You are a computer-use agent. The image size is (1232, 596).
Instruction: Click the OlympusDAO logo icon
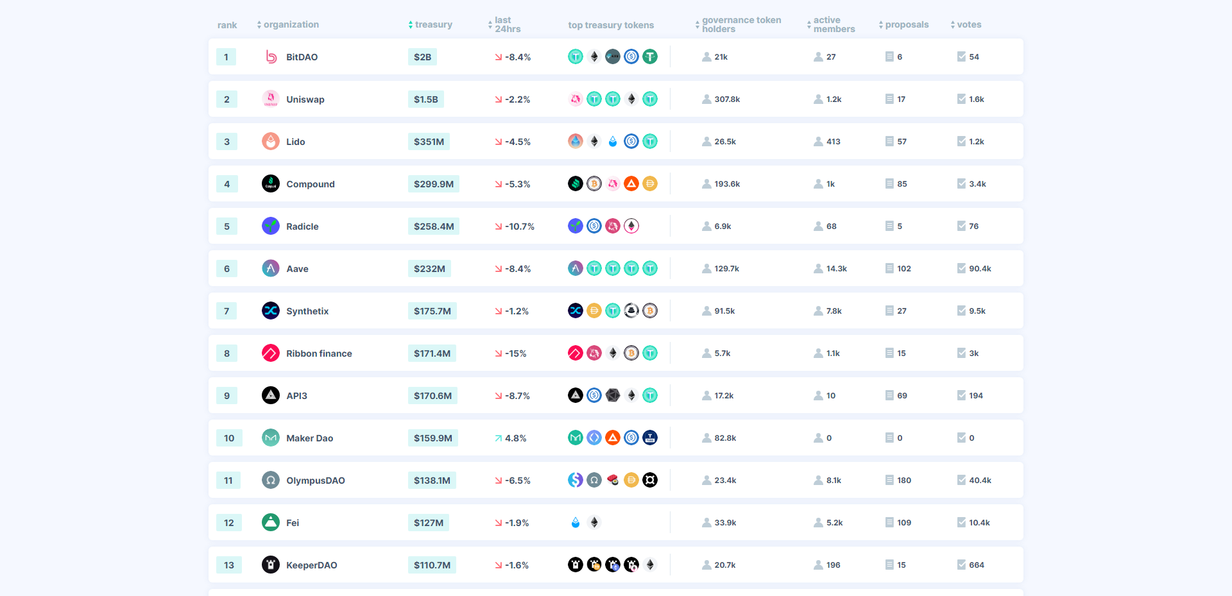270,480
